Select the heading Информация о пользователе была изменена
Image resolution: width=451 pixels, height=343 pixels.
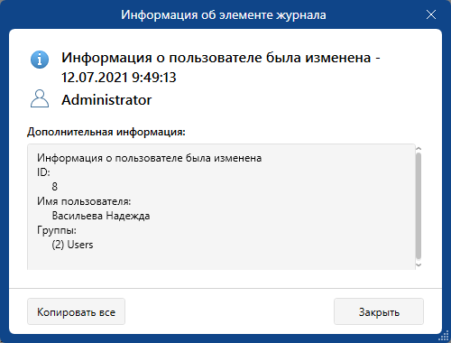click(x=216, y=57)
